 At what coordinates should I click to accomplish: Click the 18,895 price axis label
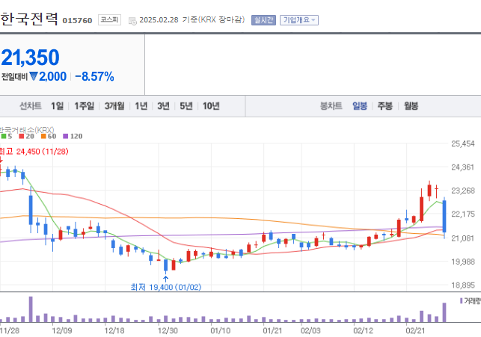pyautogui.click(x=462, y=285)
